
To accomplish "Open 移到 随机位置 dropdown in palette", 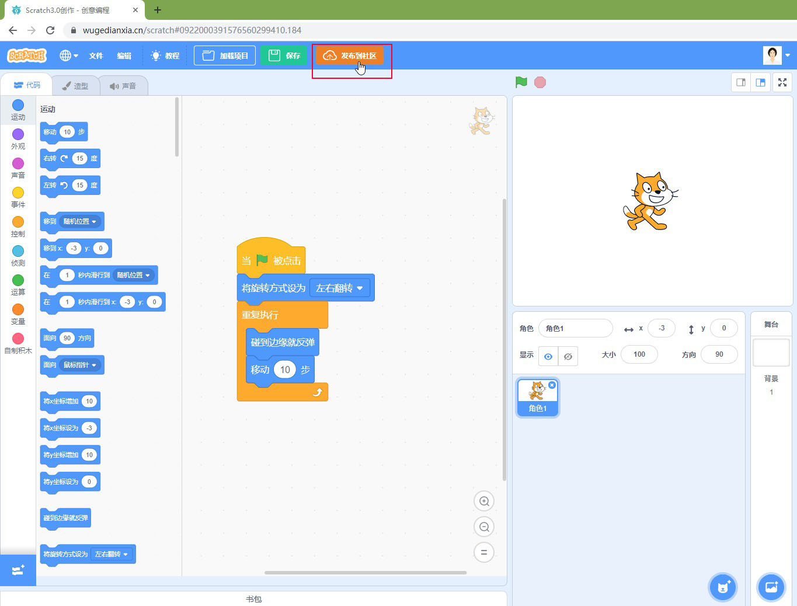I will pyautogui.click(x=80, y=221).
